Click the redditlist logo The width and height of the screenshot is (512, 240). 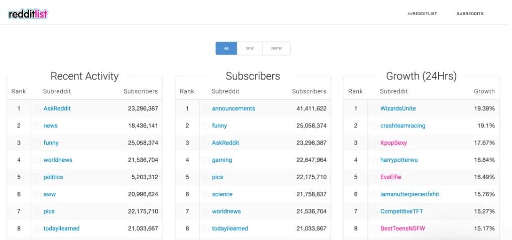click(x=28, y=14)
